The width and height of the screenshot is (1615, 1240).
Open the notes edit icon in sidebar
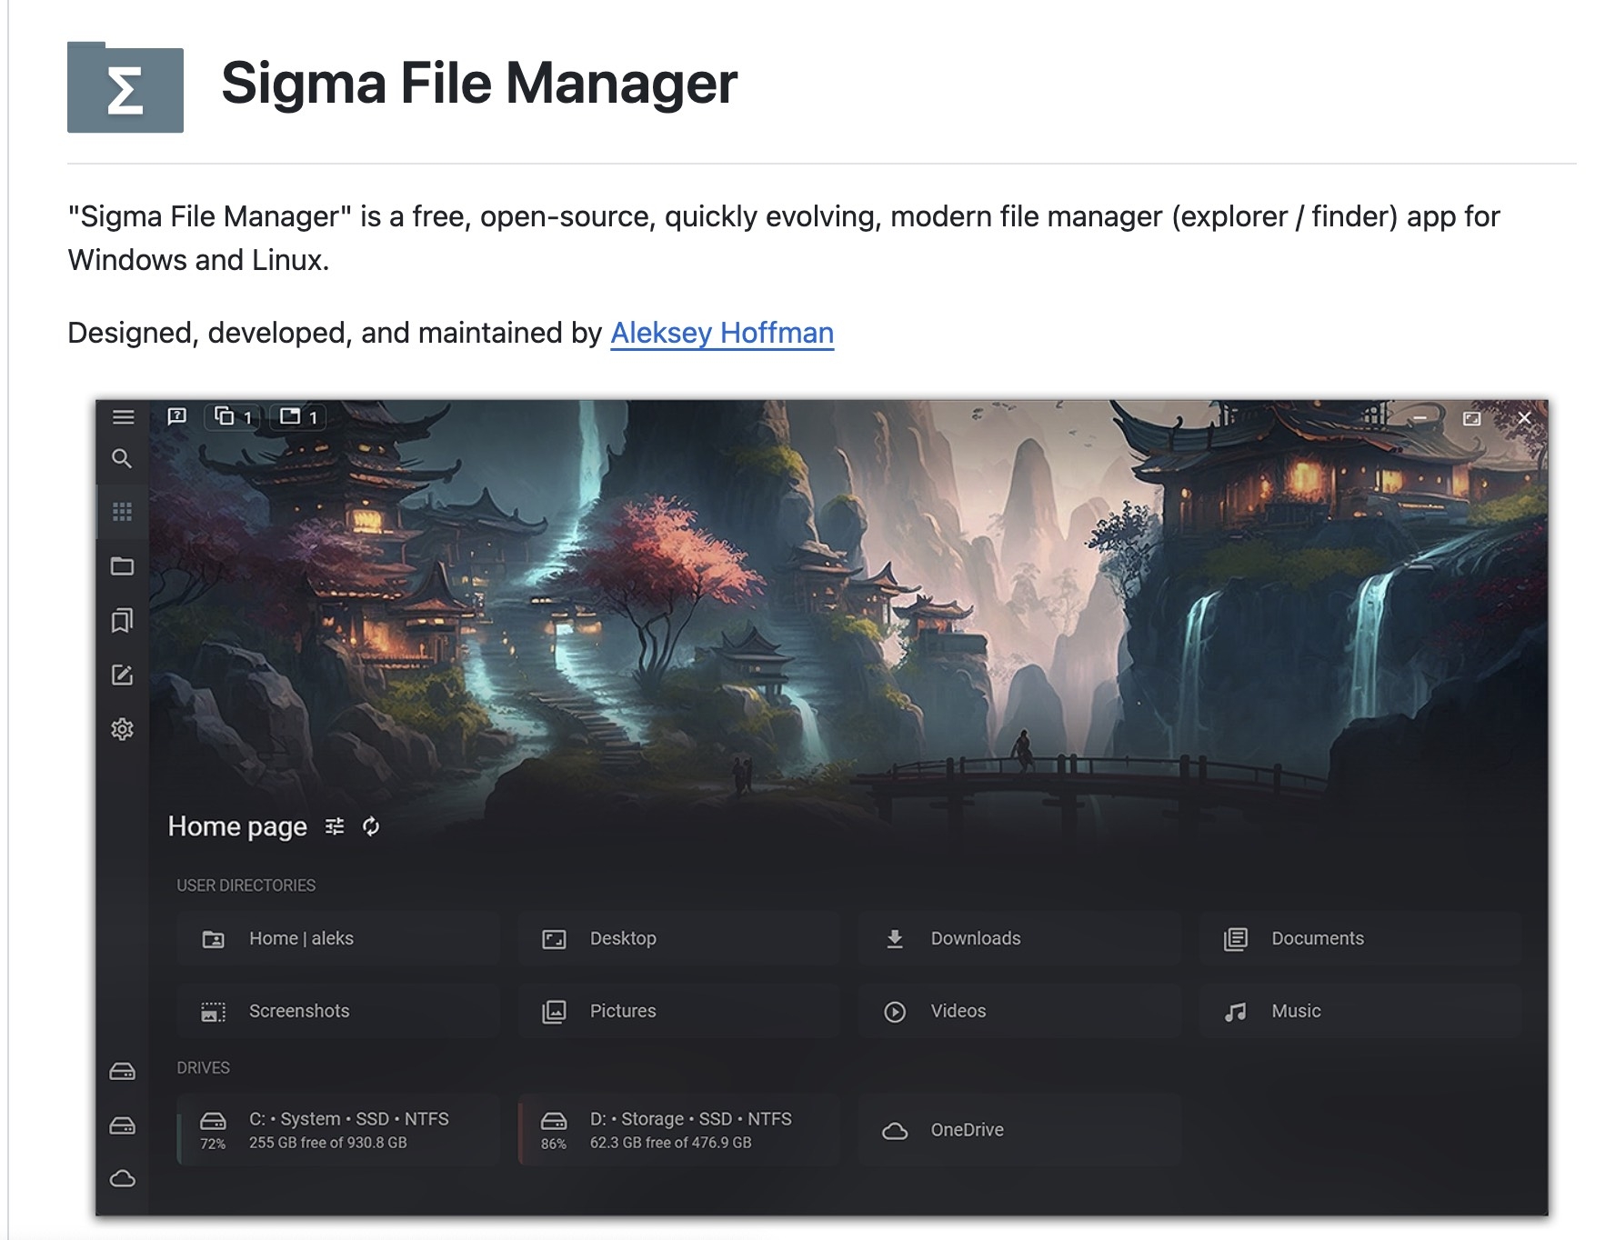[x=122, y=675]
